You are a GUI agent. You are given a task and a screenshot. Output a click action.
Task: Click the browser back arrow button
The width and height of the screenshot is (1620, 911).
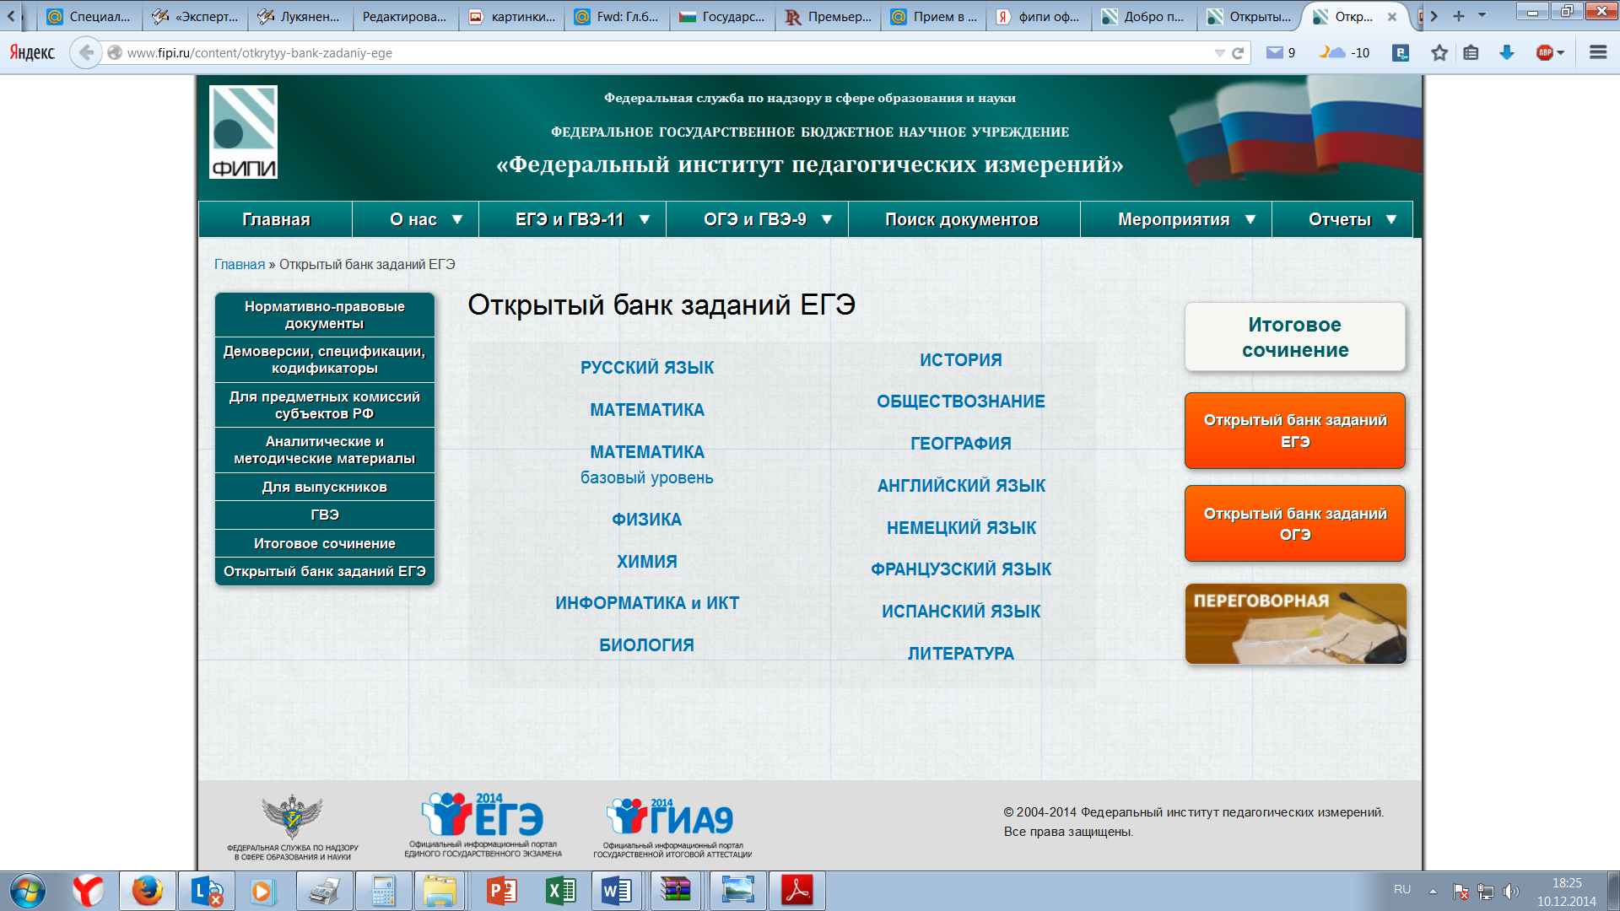tap(85, 52)
